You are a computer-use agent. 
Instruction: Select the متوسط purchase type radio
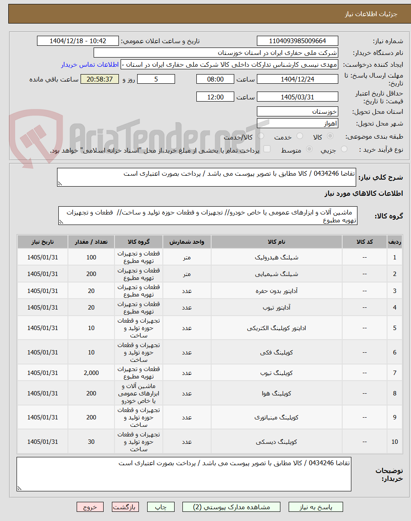coord(309,149)
